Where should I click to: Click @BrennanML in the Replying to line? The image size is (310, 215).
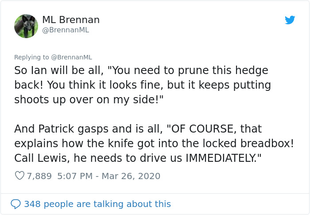point(71,57)
